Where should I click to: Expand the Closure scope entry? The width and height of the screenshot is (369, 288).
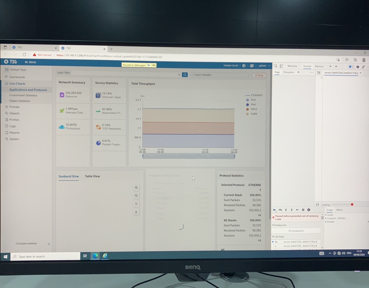click(x=326, y=218)
